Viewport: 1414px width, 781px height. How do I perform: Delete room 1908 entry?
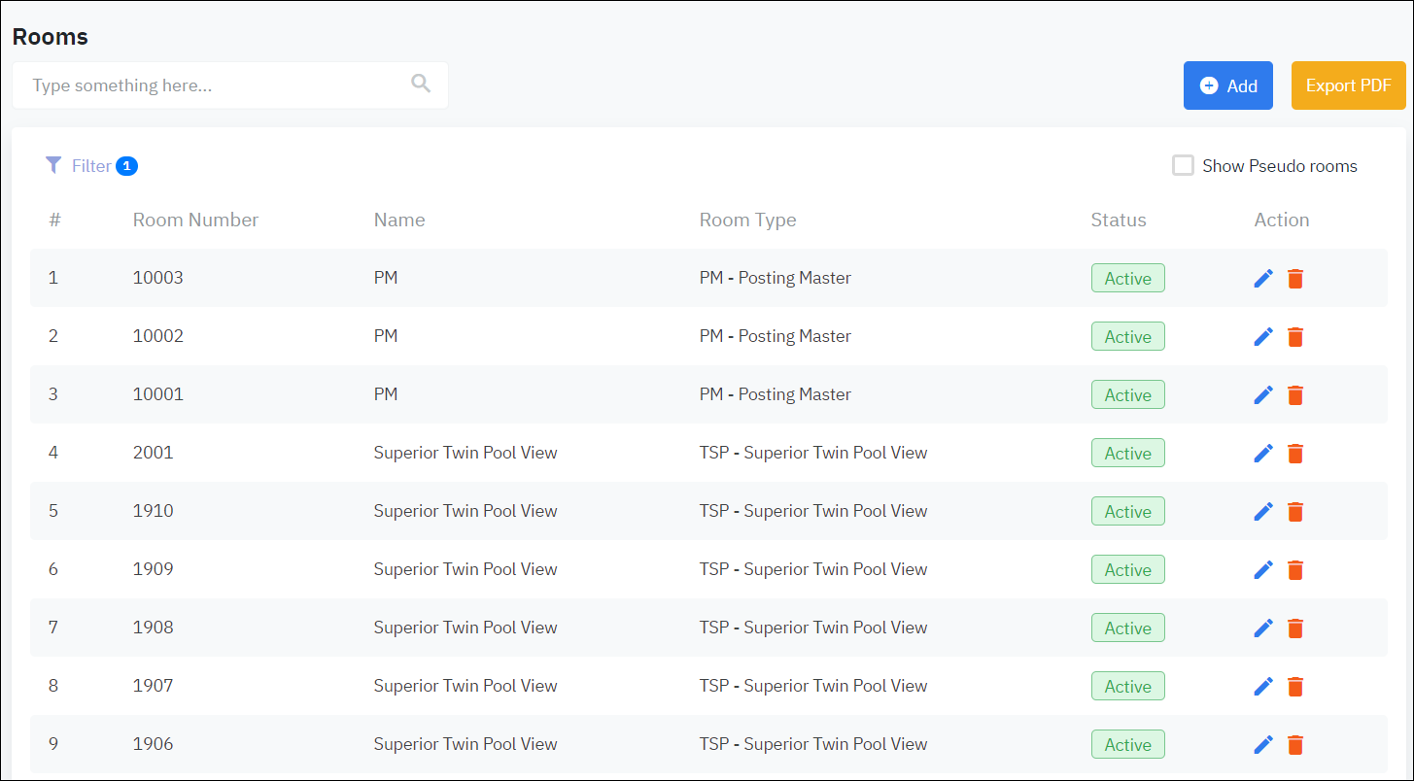pos(1294,628)
